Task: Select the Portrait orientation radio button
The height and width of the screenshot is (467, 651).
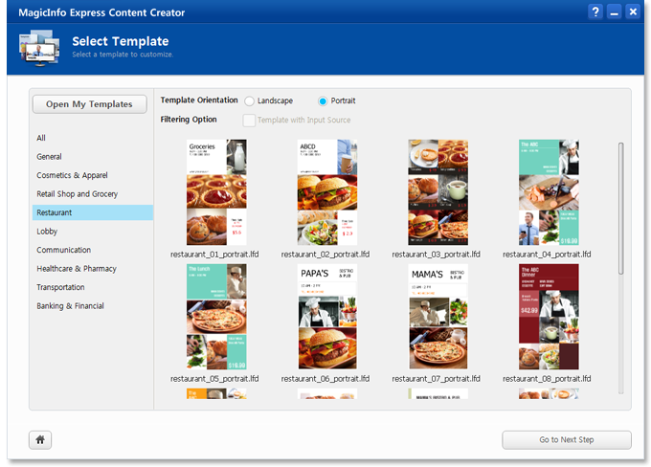Action: [x=323, y=100]
